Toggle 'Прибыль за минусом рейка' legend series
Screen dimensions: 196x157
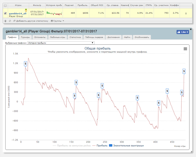72,146
